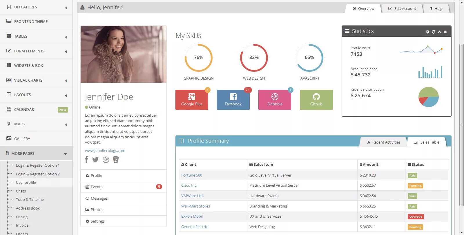The image size is (464, 235).
Task: Collapse the More Pages dropdown arrow
Action: click(65, 154)
